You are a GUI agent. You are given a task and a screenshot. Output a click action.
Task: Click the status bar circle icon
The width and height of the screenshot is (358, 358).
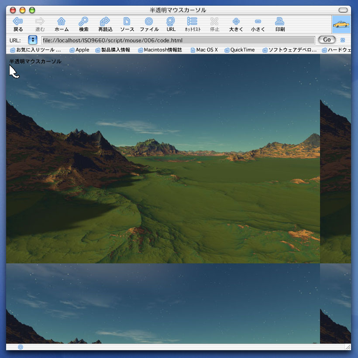pyautogui.click(x=21, y=347)
